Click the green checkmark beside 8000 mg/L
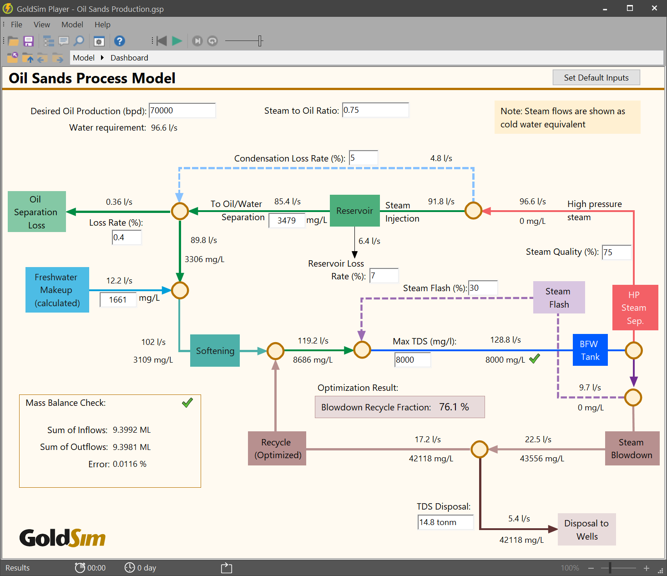The height and width of the screenshot is (576, 667). (x=535, y=359)
